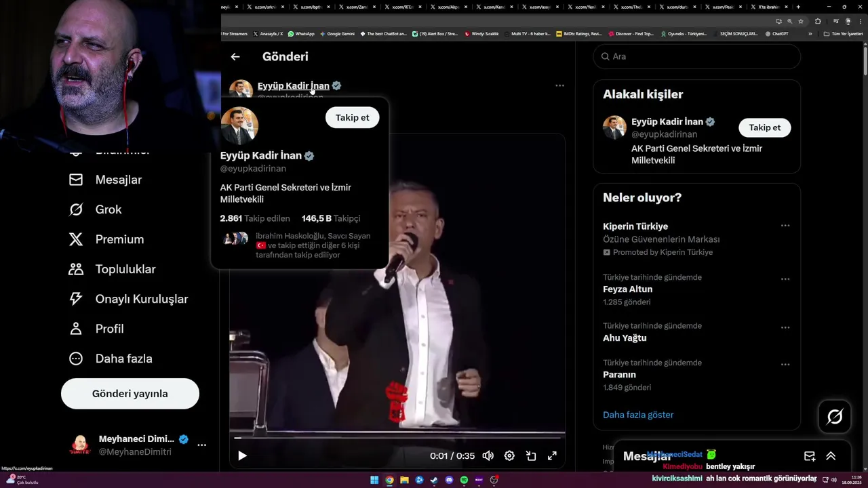The height and width of the screenshot is (488, 868).
Task: Open Discord from the taskbar
Action: (x=449, y=480)
